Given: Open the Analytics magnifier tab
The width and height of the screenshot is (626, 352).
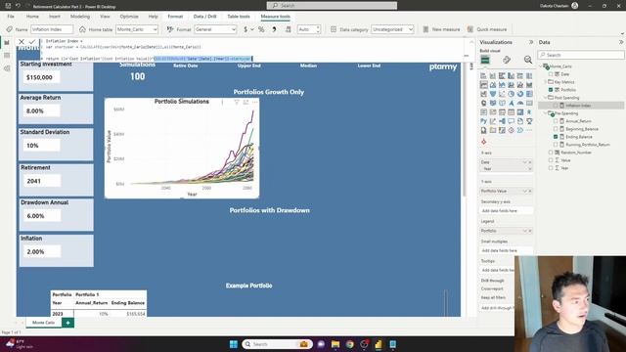Looking at the screenshot, I should (x=528, y=60).
